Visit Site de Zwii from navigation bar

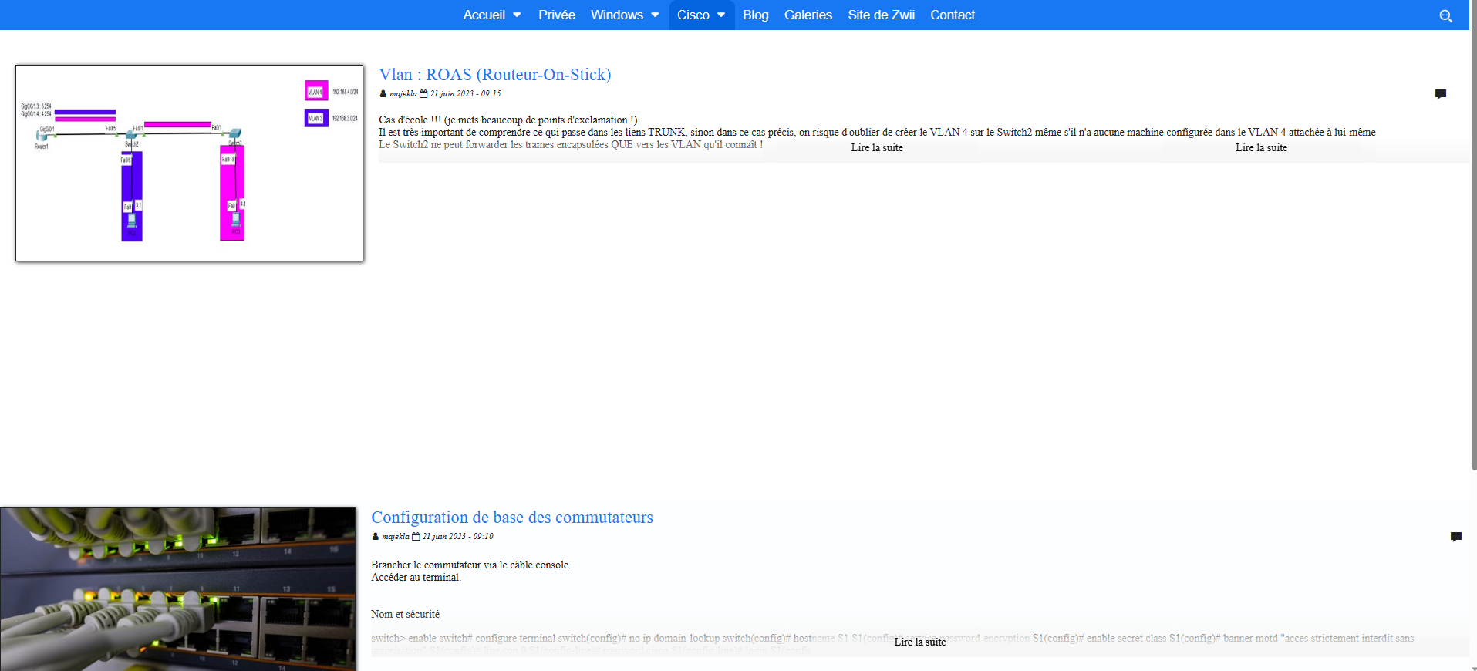point(881,15)
